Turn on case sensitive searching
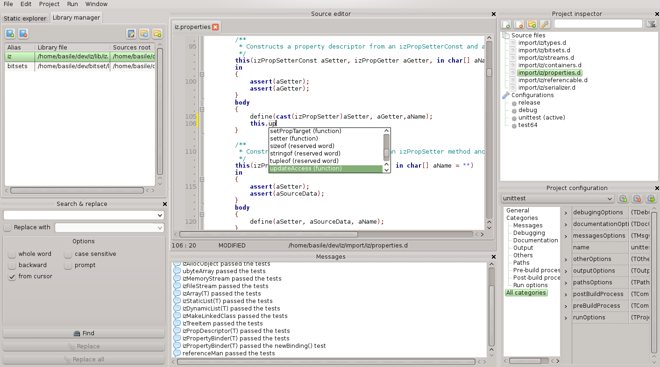The height and width of the screenshot is (367, 660). point(67,254)
